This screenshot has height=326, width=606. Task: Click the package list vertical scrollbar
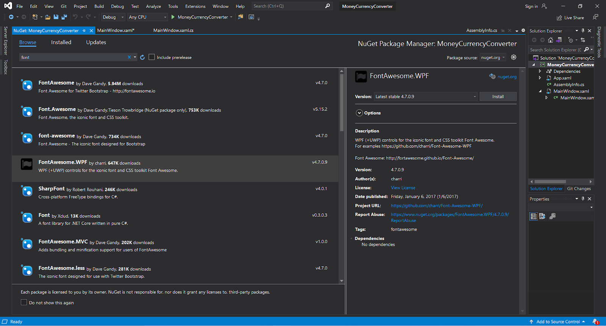tap(342, 102)
